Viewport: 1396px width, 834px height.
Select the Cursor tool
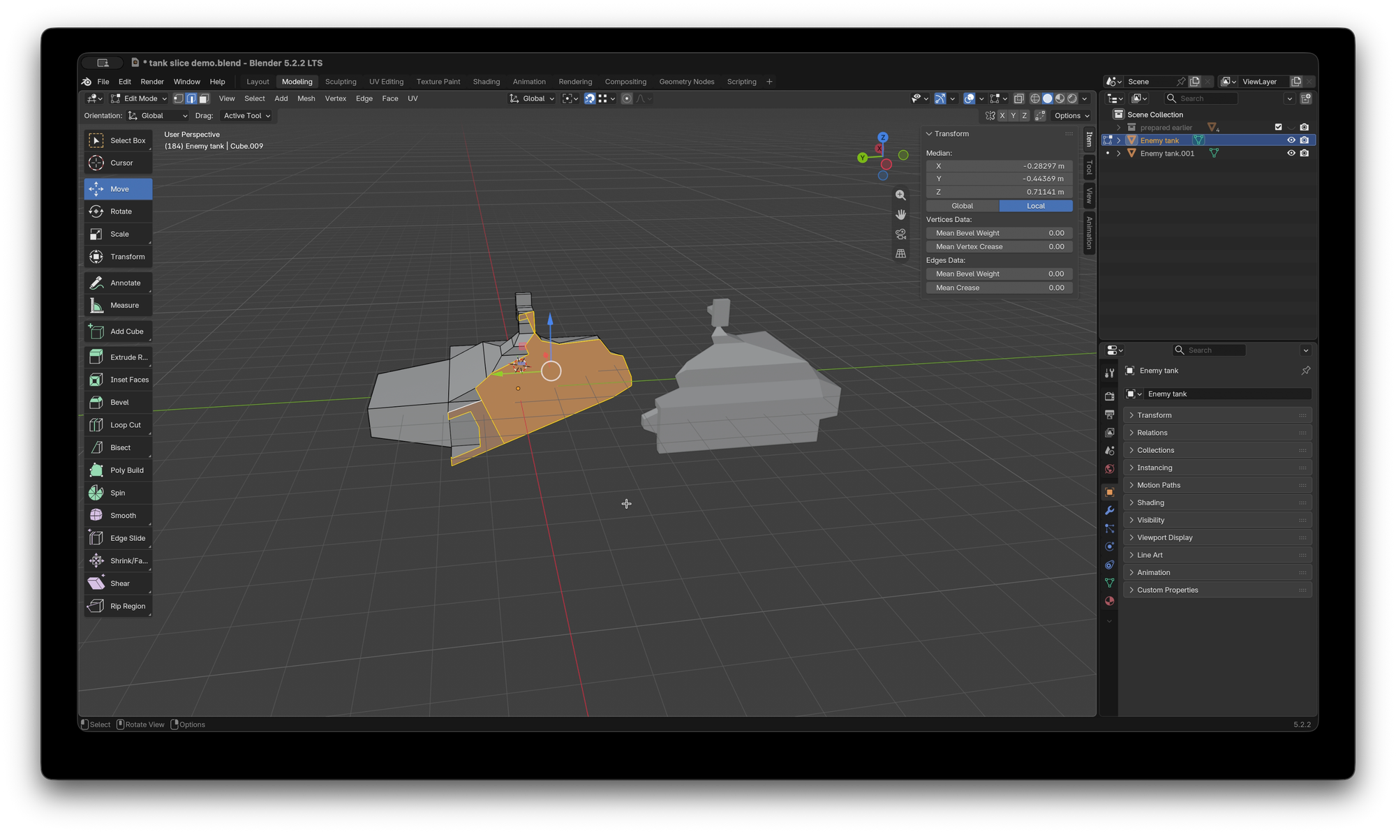(118, 163)
